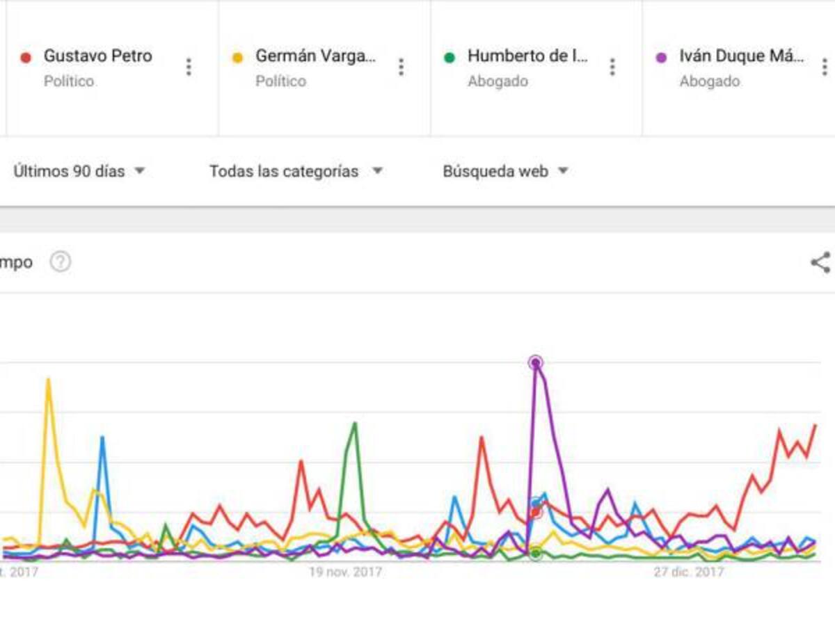Open the help tooltip beside the chart title
The image size is (835, 626).
pyautogui.click(x=60, y=262)
